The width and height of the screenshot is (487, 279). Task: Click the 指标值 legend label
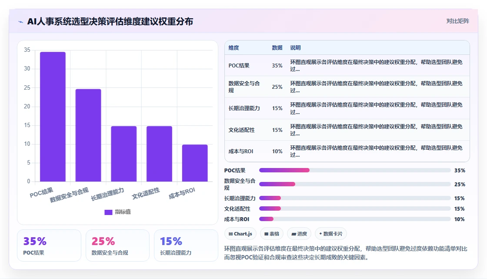pos(123,212)
